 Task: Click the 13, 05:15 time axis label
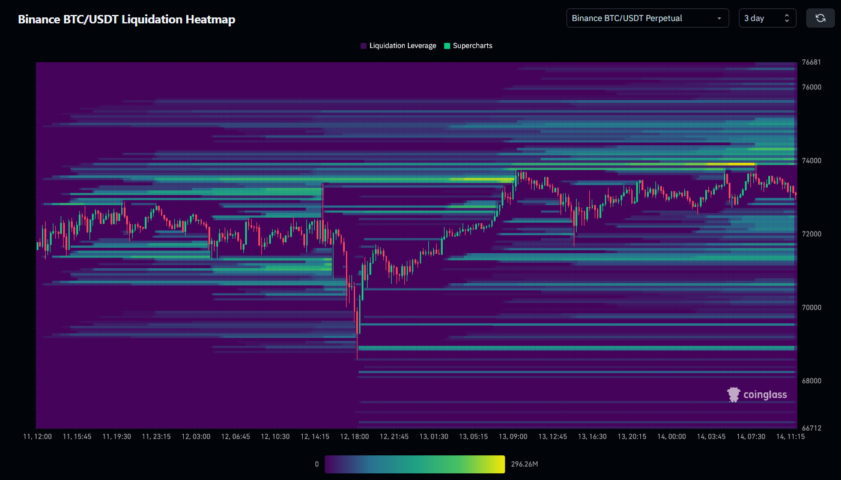tap(473, 437)
